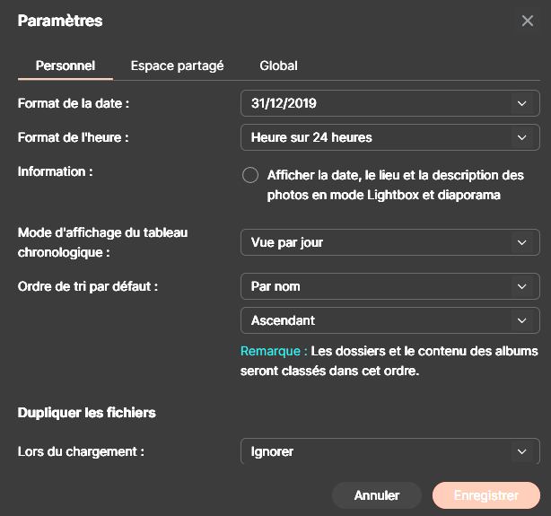Image resolution: width=551 pixels, height=516 pixels.
Task: Open the Heure sur 24 heures dropdown
Action: (x=377, y=137)
